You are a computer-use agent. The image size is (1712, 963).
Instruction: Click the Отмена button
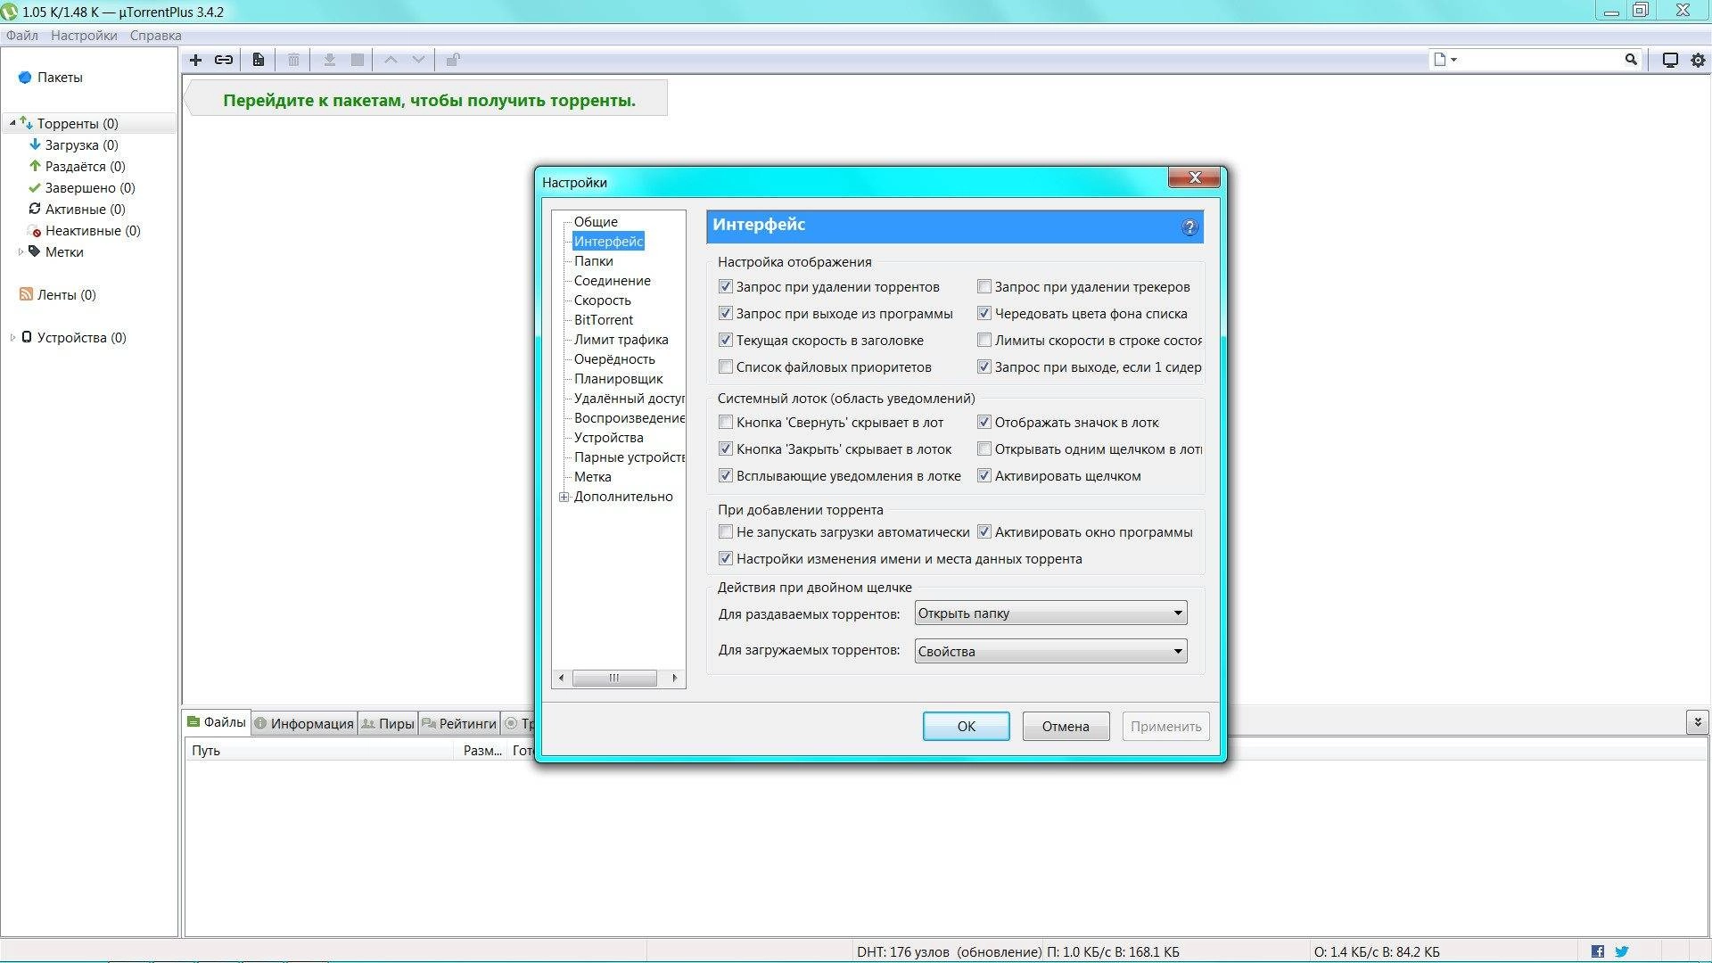1066,726
